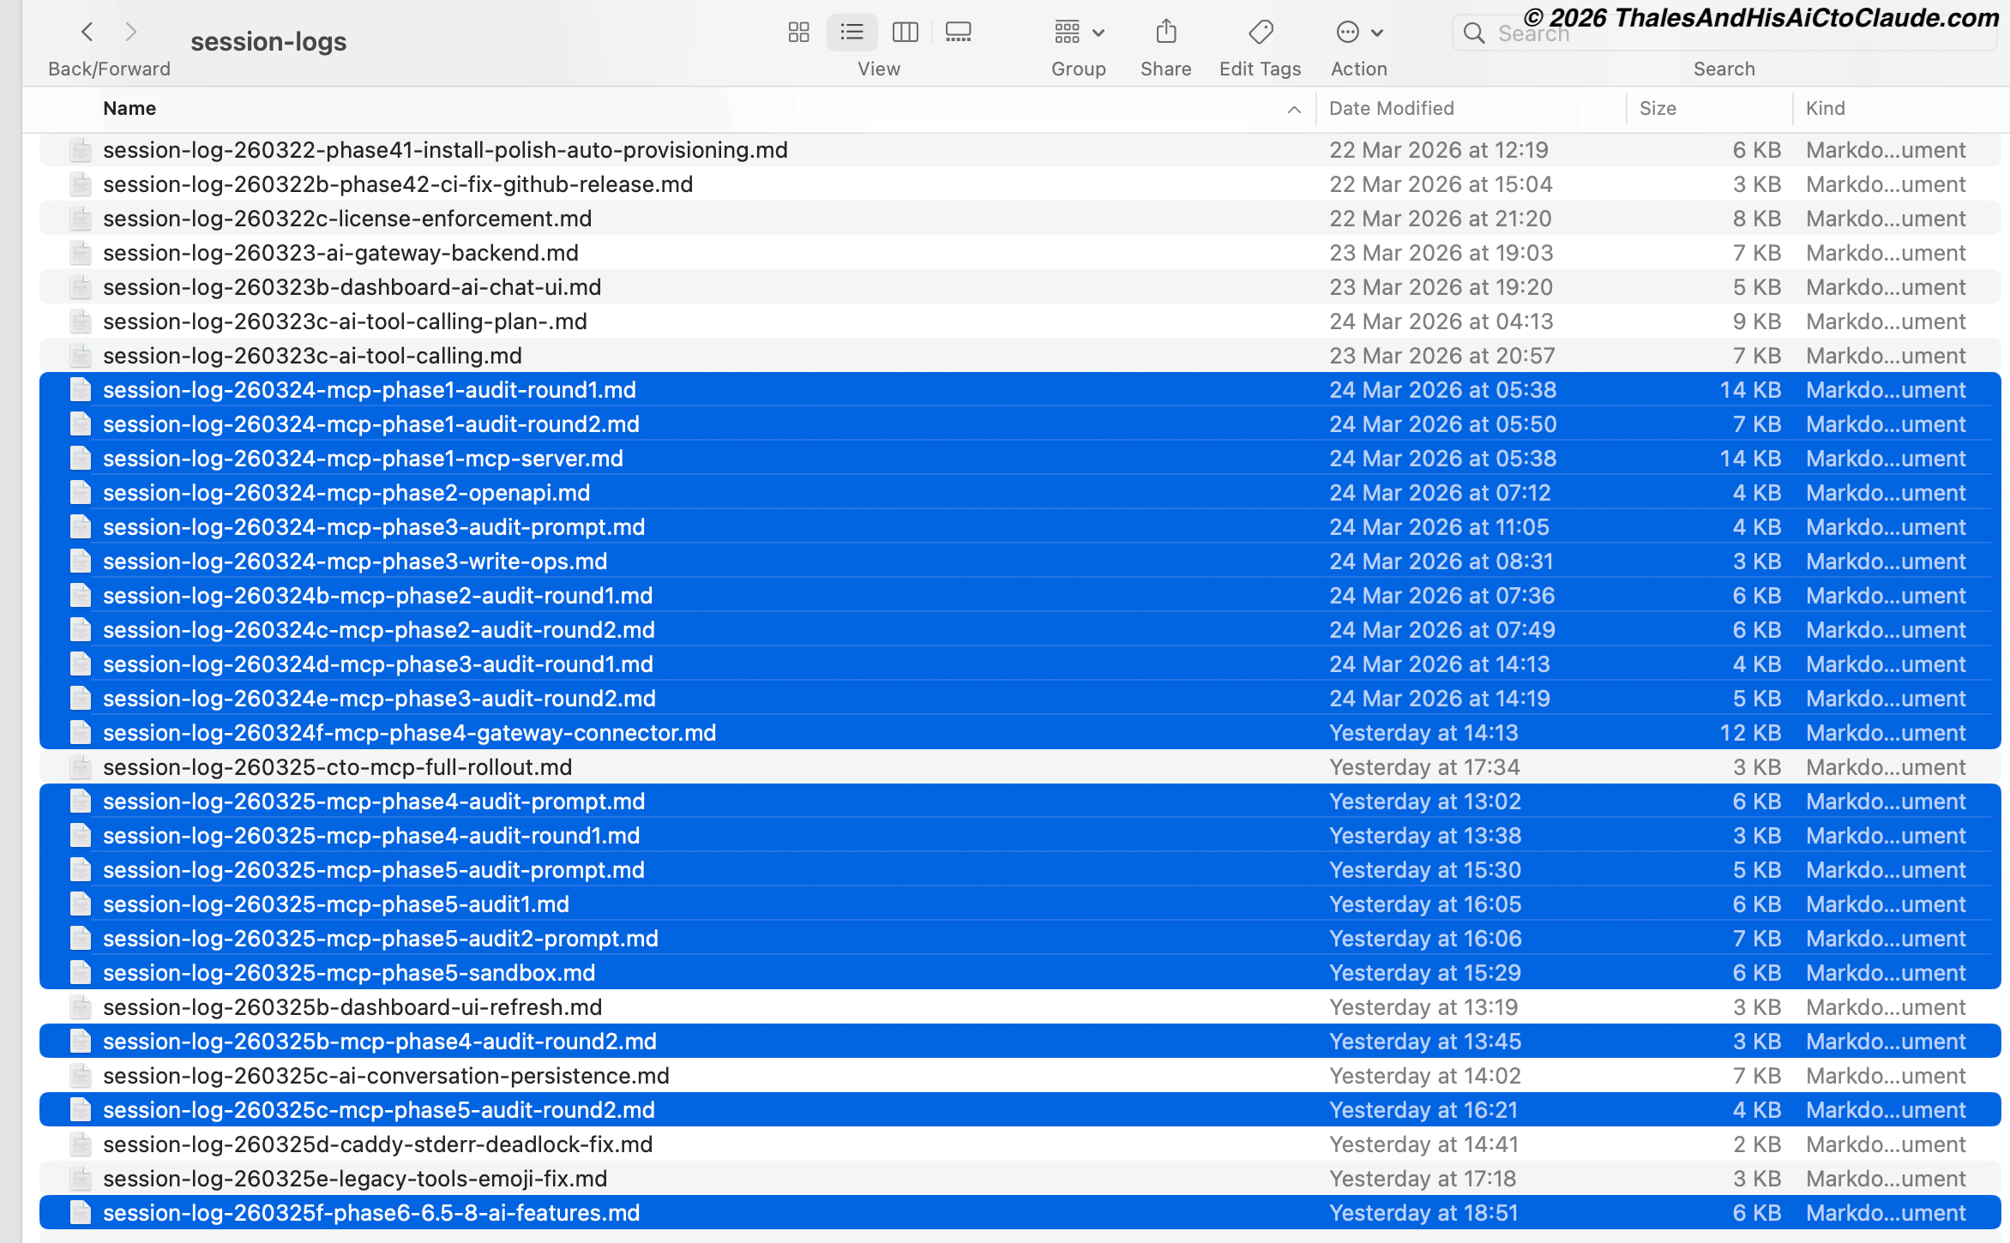Click the Back navigation arrow
Screen dimensions: 2010x1243
pos(87,32)
